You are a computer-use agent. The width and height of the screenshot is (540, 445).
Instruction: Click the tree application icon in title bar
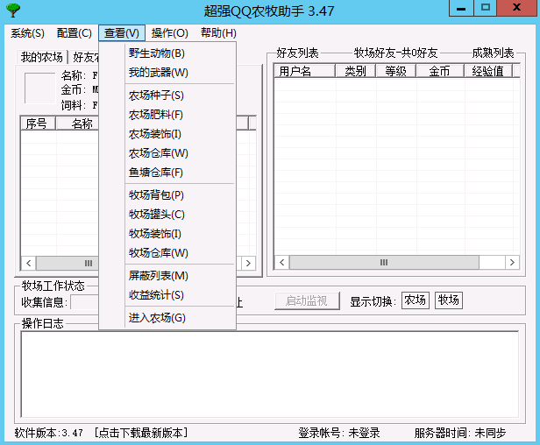click(13, 11)
